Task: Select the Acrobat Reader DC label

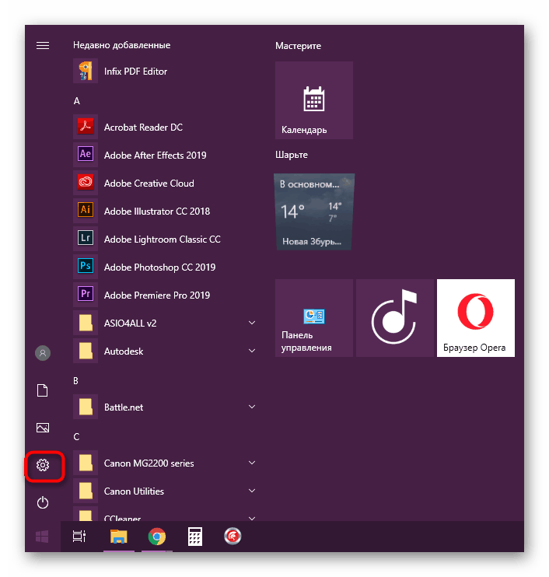Action: 143,128
